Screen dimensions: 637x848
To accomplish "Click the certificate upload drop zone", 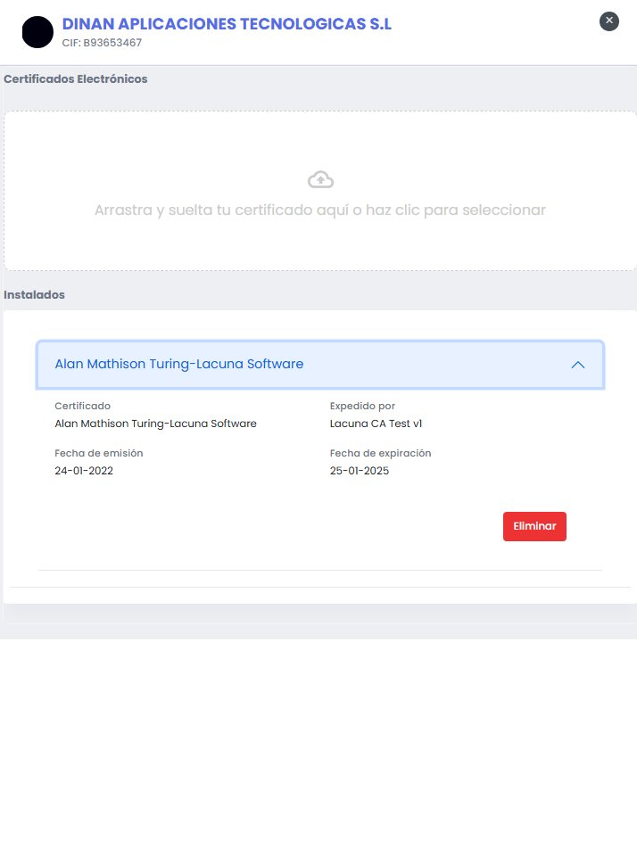I will [x=320, y=190].
